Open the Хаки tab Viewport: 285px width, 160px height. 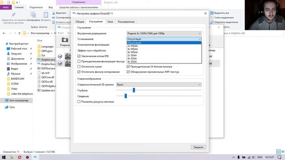point(110,22)
